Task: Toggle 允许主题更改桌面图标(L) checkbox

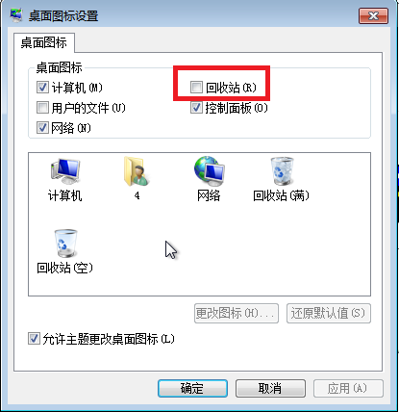Action: [x=34, y=339]
